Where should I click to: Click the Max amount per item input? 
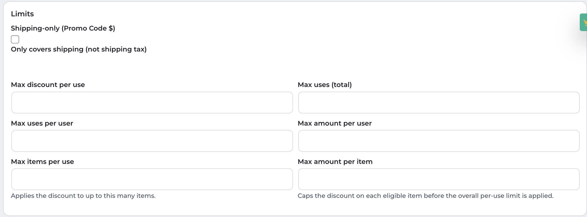(x=438, y=179)
